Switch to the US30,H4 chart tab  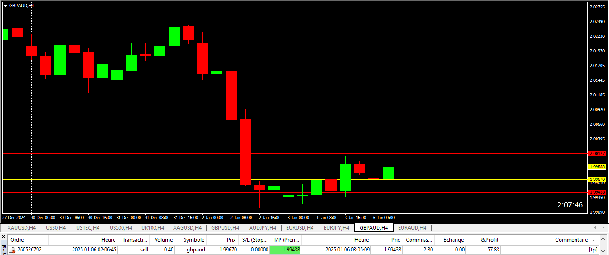[56, 228]
